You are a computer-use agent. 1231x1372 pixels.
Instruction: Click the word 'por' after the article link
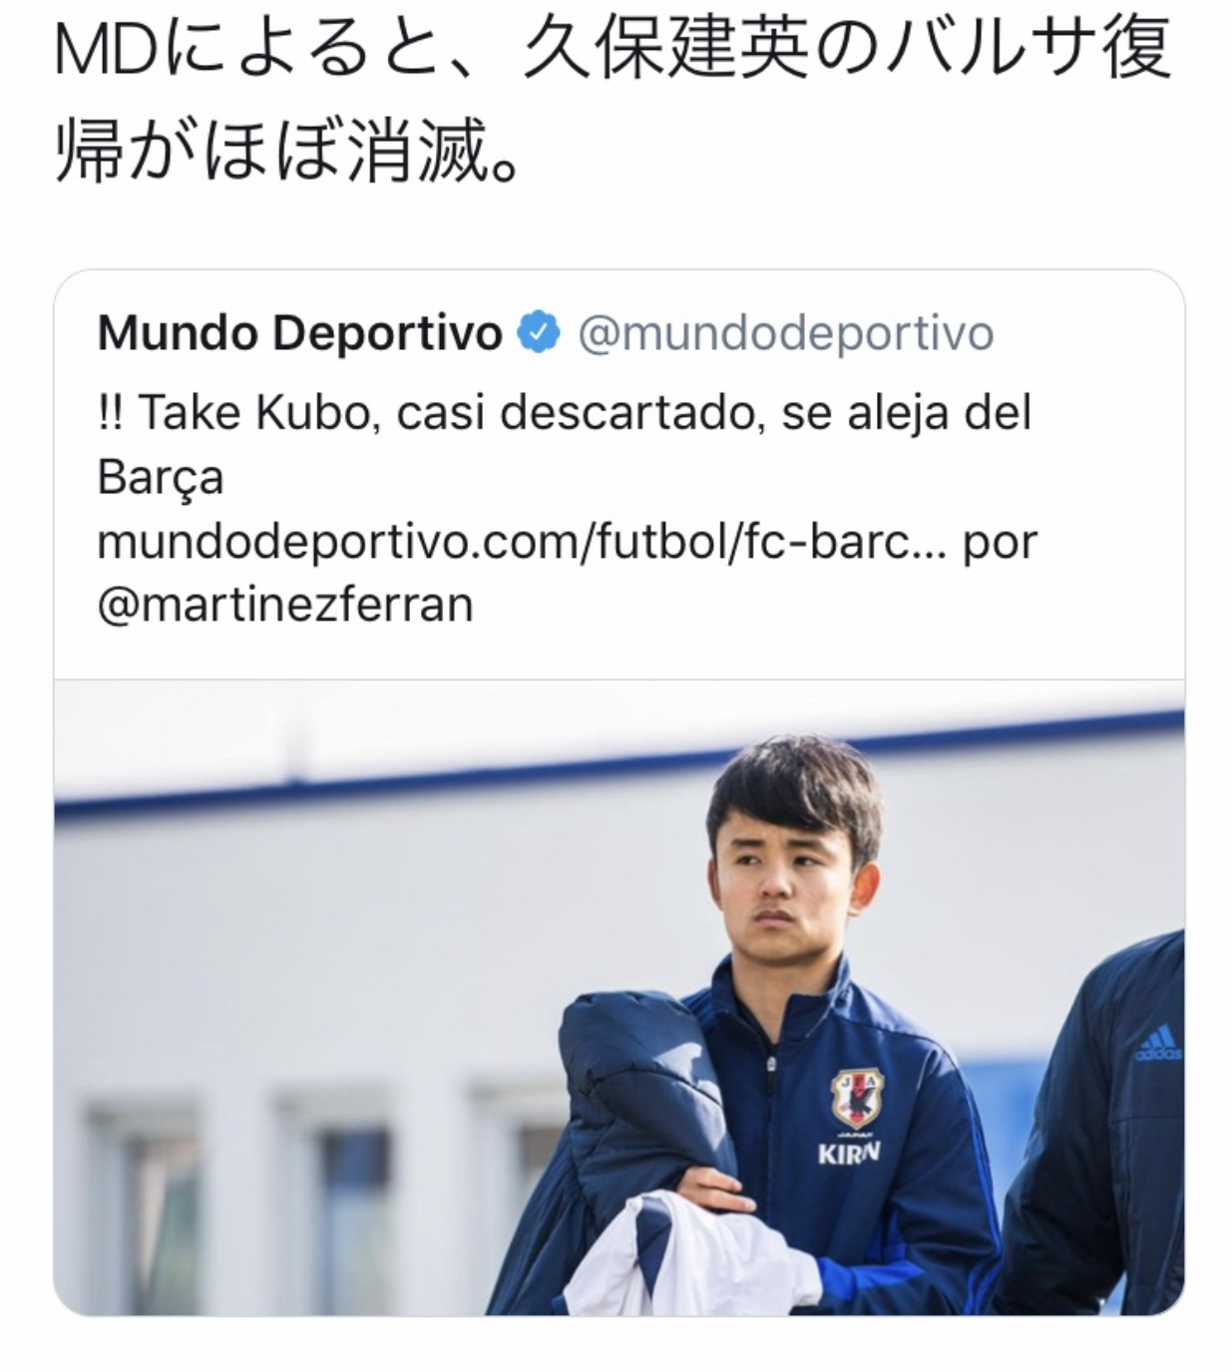pos(1000,544)
